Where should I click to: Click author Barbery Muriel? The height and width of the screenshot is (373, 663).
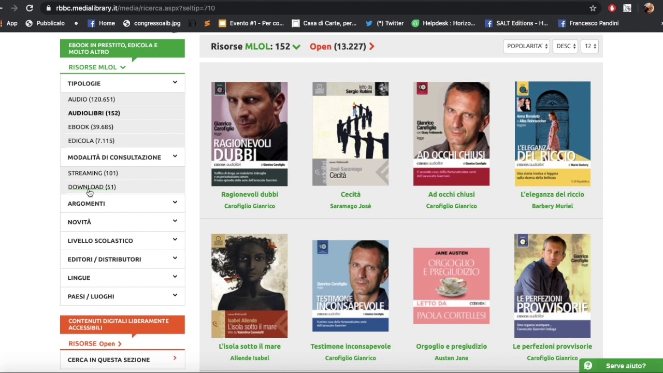coord(552,206)
